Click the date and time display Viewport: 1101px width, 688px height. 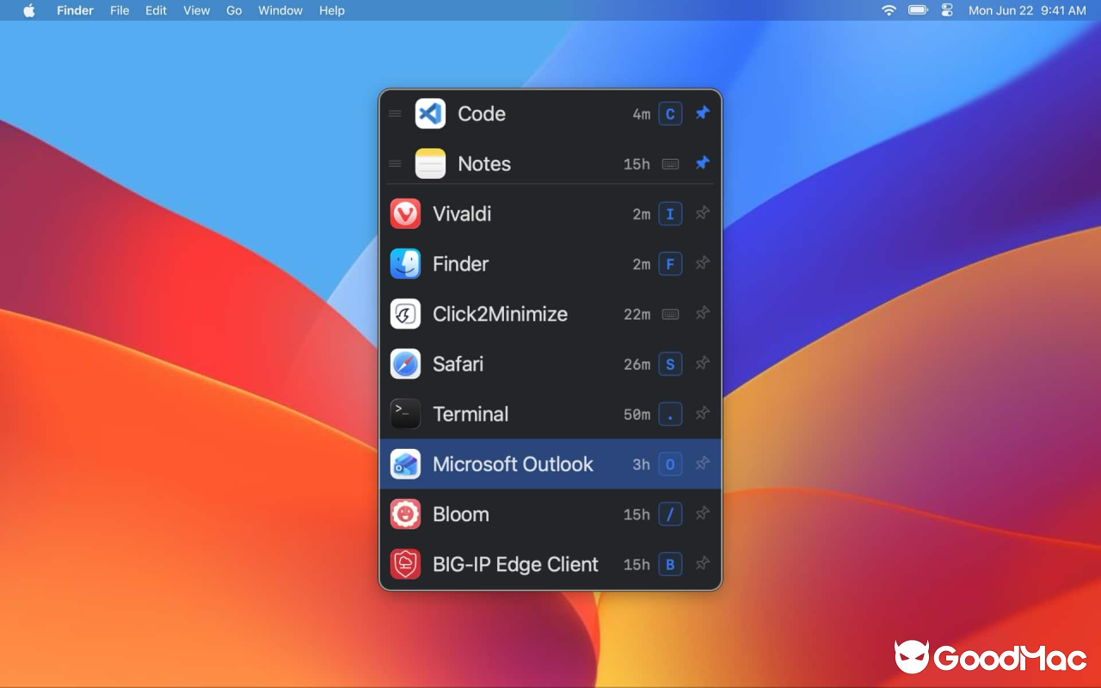click(1027, 10)
